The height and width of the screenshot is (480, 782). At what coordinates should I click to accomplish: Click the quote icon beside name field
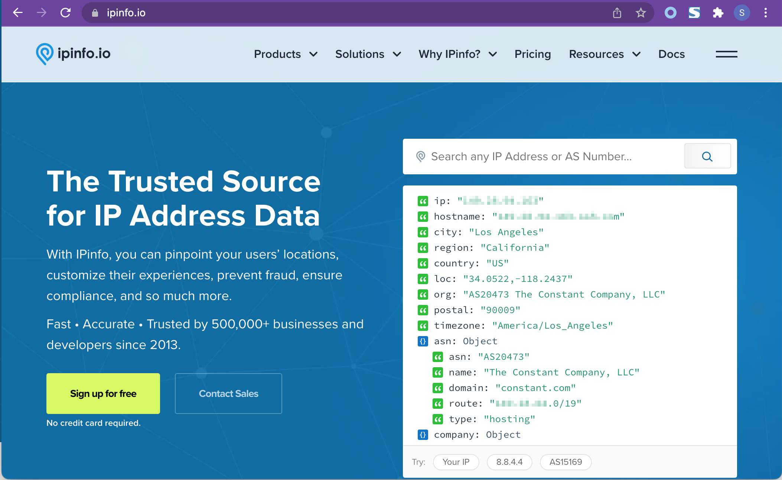coord(437,372)
